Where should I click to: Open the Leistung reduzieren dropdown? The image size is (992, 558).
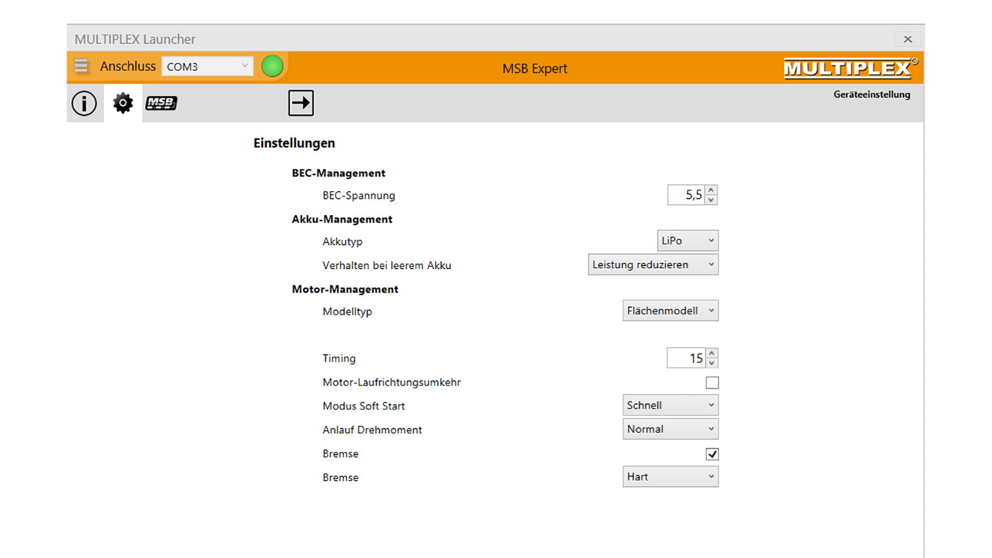(x=653, y=265)
